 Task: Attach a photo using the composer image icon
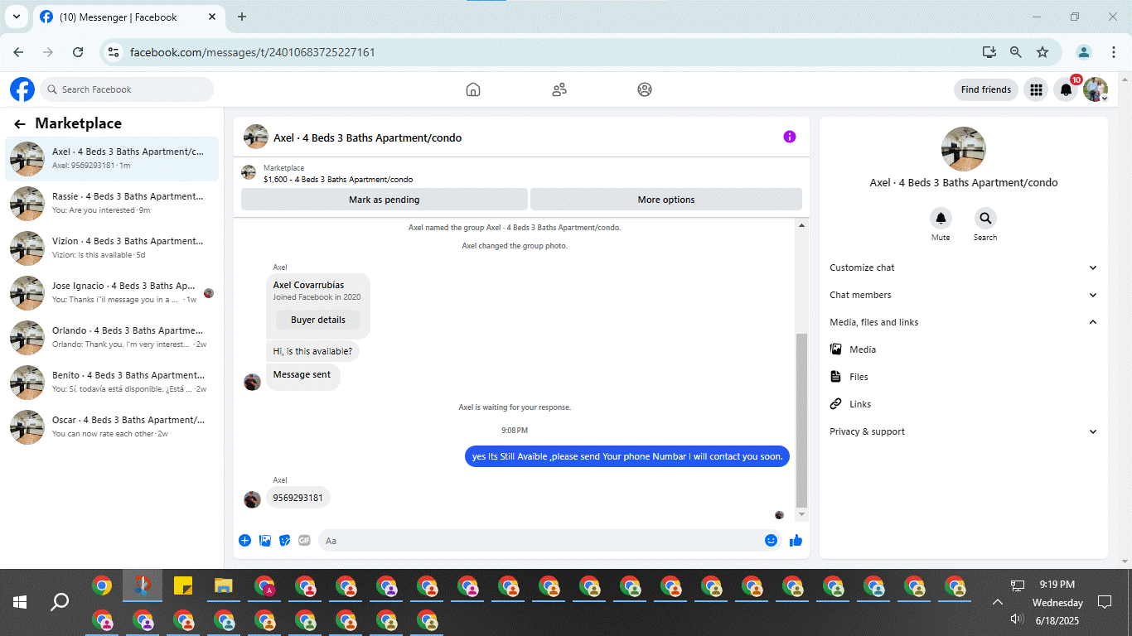(265, 540)
